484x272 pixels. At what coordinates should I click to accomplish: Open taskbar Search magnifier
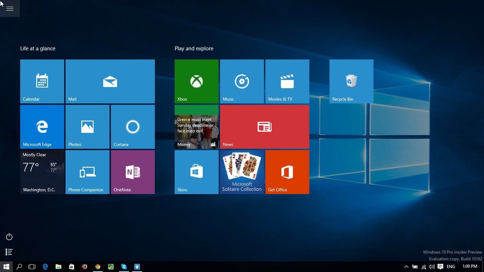pyautogui.click(x=19, y=267)
